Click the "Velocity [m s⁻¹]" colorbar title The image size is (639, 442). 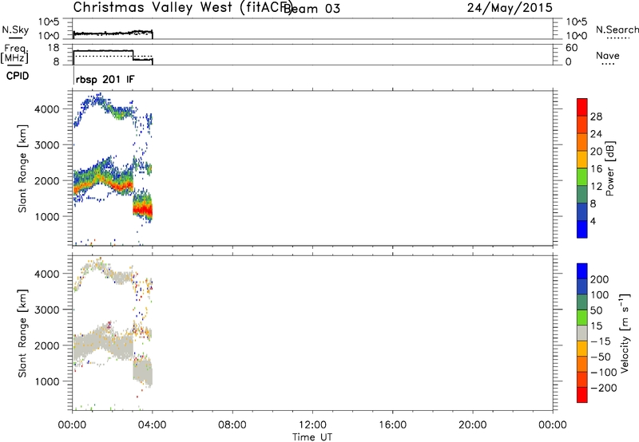(625, 333)
